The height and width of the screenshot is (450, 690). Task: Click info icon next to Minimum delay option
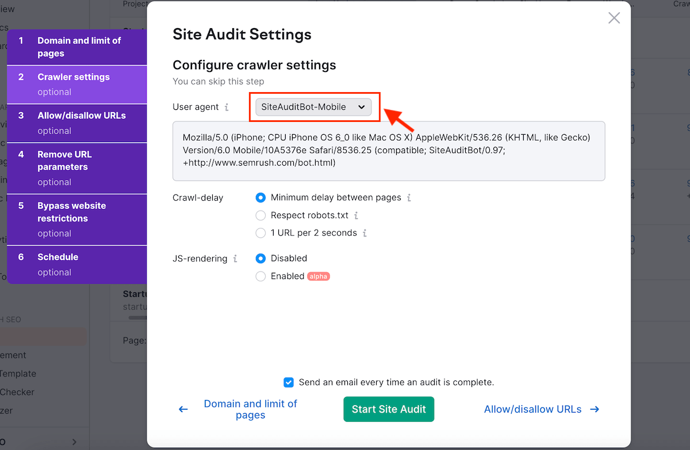coord(409,198)
